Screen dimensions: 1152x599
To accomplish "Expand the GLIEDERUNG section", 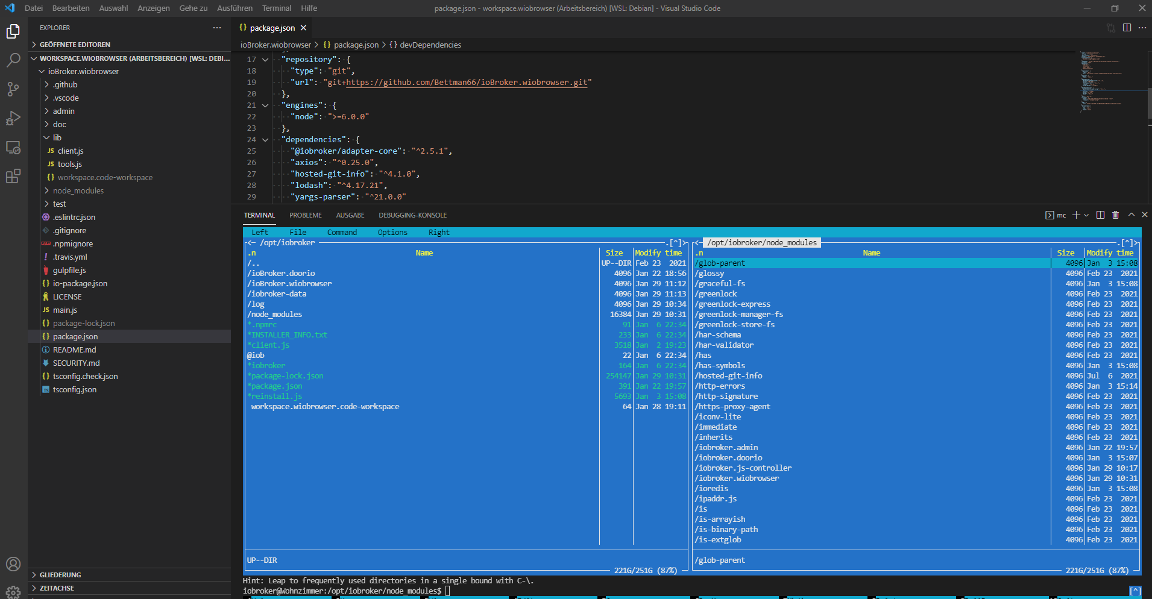I will [x=130, y=575].
